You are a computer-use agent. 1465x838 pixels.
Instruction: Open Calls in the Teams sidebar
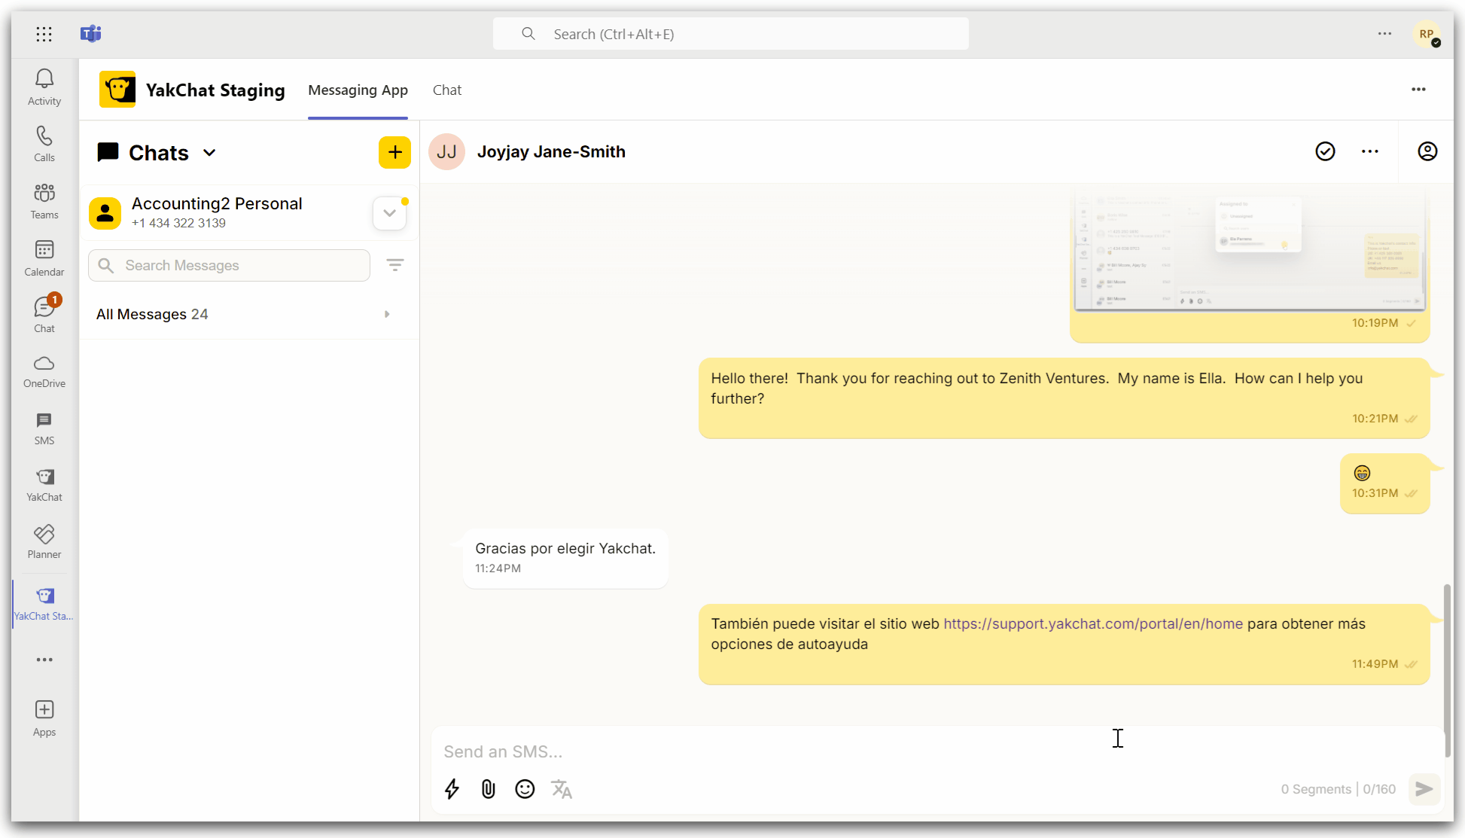[x=44, y=144]
